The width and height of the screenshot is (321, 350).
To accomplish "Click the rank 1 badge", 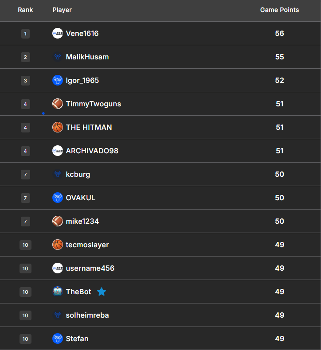I will point(25,33).
